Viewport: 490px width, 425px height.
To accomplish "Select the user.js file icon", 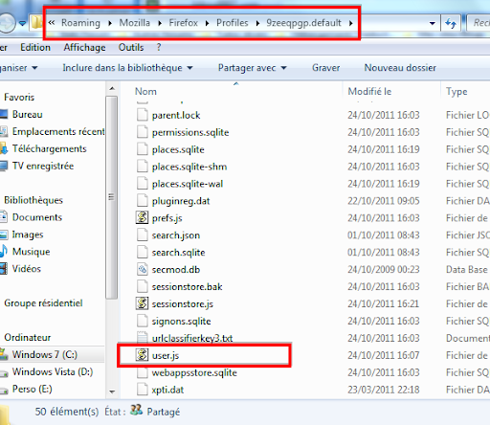I will click(x=142, y=355).
